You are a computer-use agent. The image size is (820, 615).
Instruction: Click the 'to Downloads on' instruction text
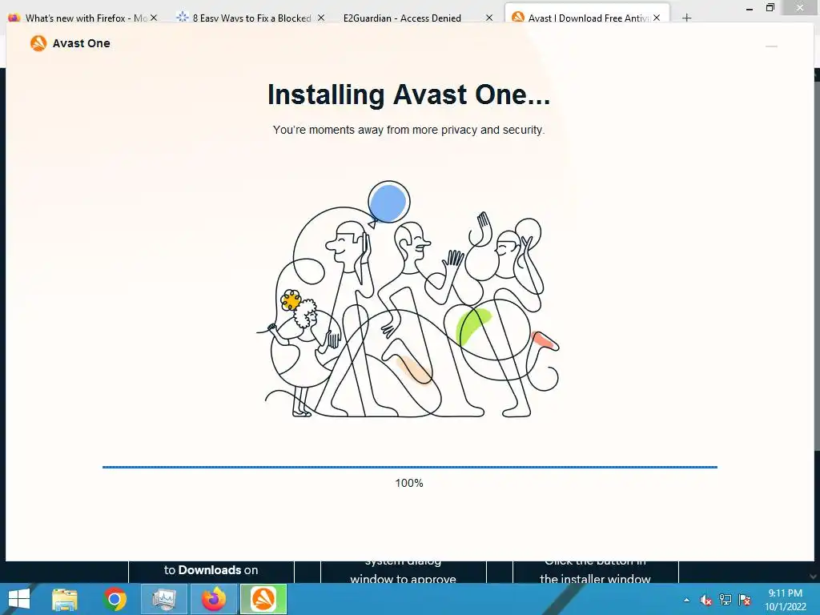tap(211, 570)
